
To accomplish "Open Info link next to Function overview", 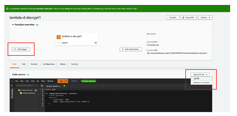I will pos(37,25).
